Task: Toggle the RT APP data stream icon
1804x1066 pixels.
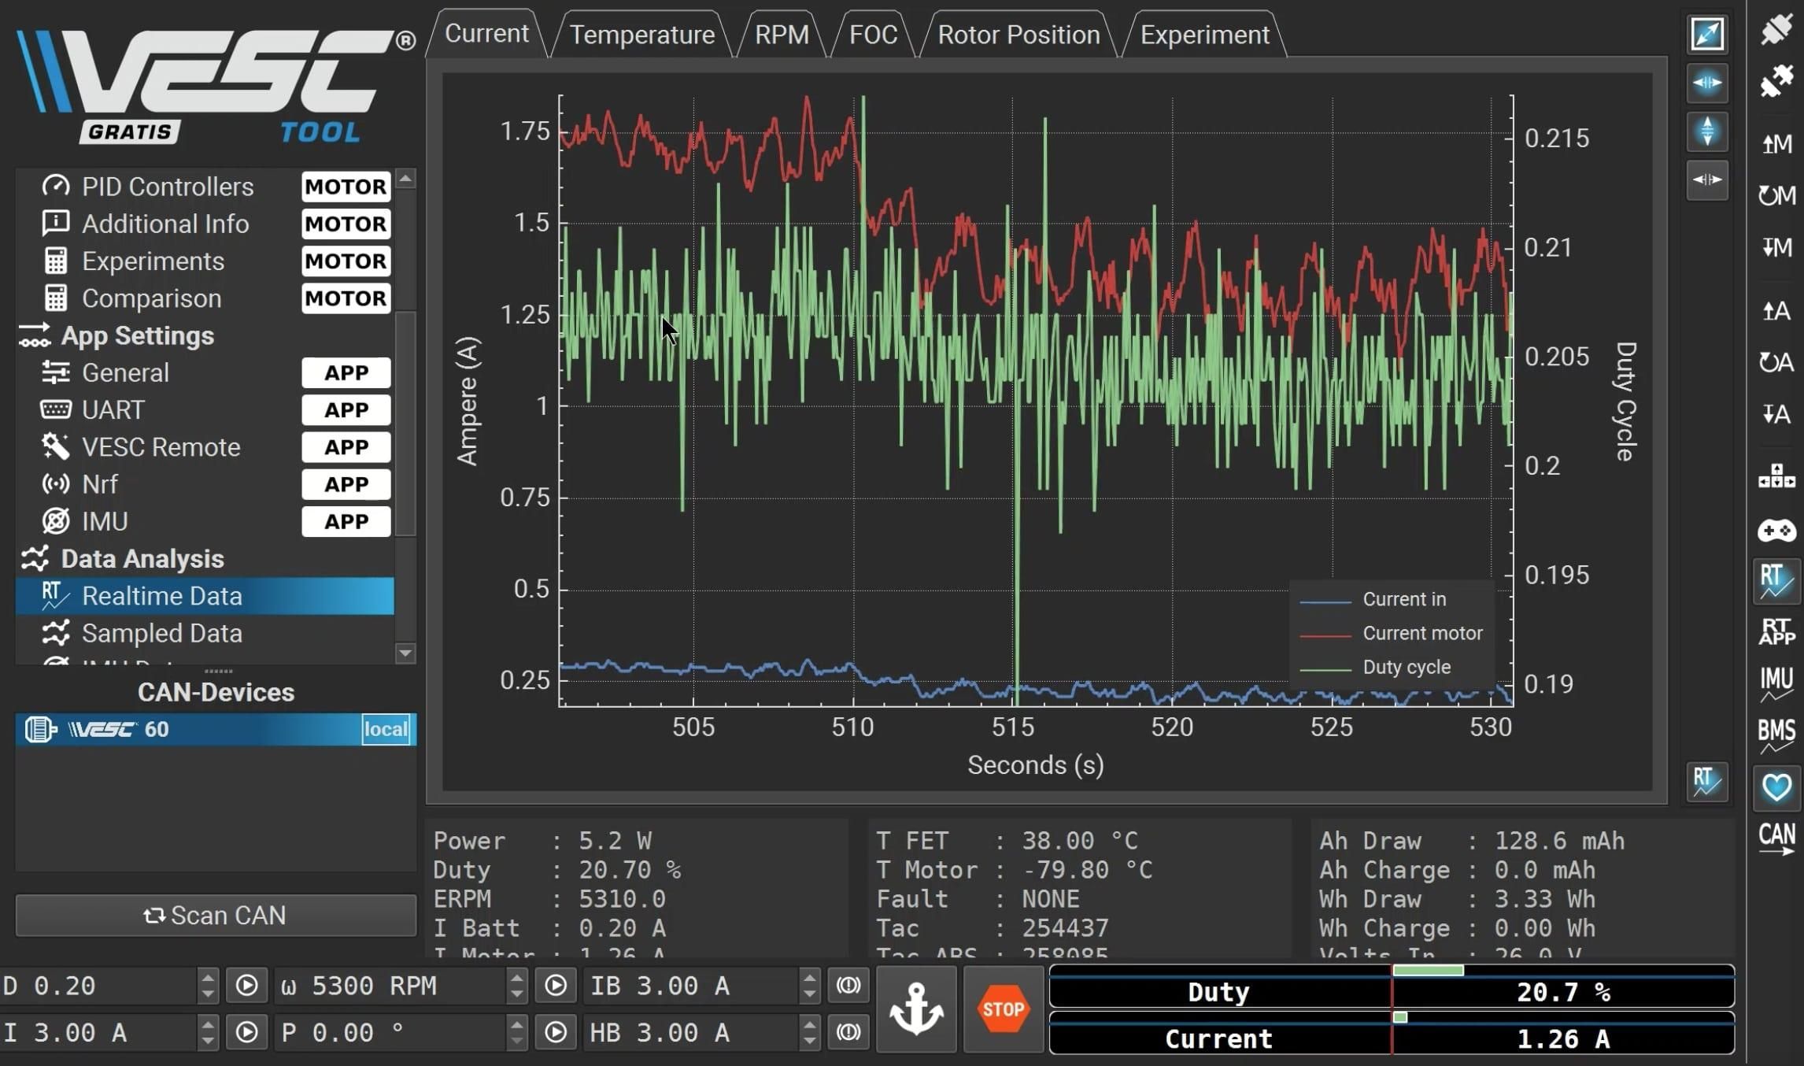Action: (x=1776, y=631)
